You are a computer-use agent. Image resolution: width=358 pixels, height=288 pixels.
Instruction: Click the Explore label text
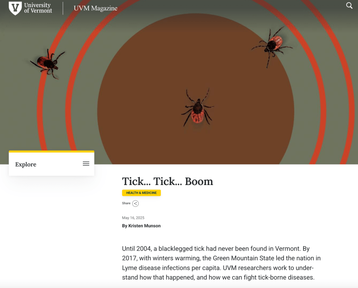26,164
